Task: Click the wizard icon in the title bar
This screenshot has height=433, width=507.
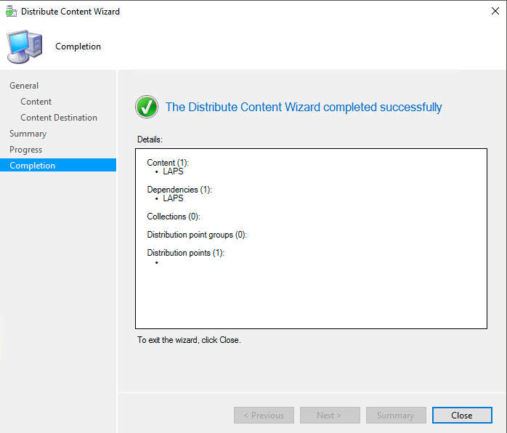Action: coord(10,12)
